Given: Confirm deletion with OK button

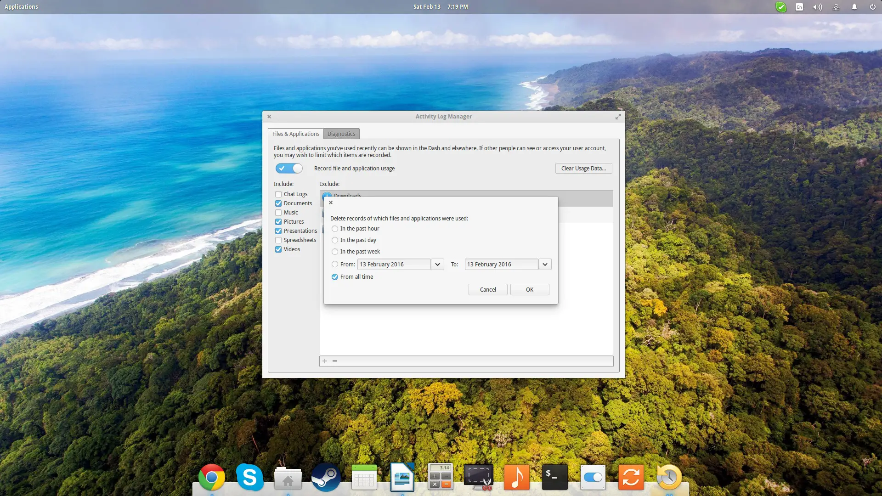Looking at the screenshot, I should (x=530, y=290).
